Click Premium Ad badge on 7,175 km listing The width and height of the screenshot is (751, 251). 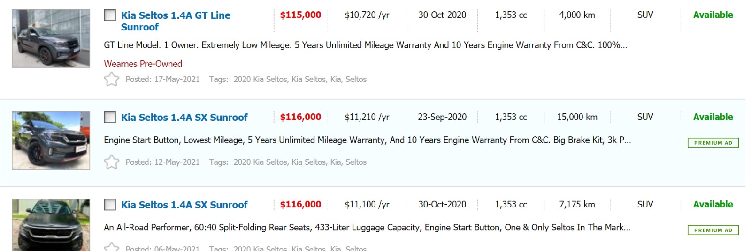713,230
